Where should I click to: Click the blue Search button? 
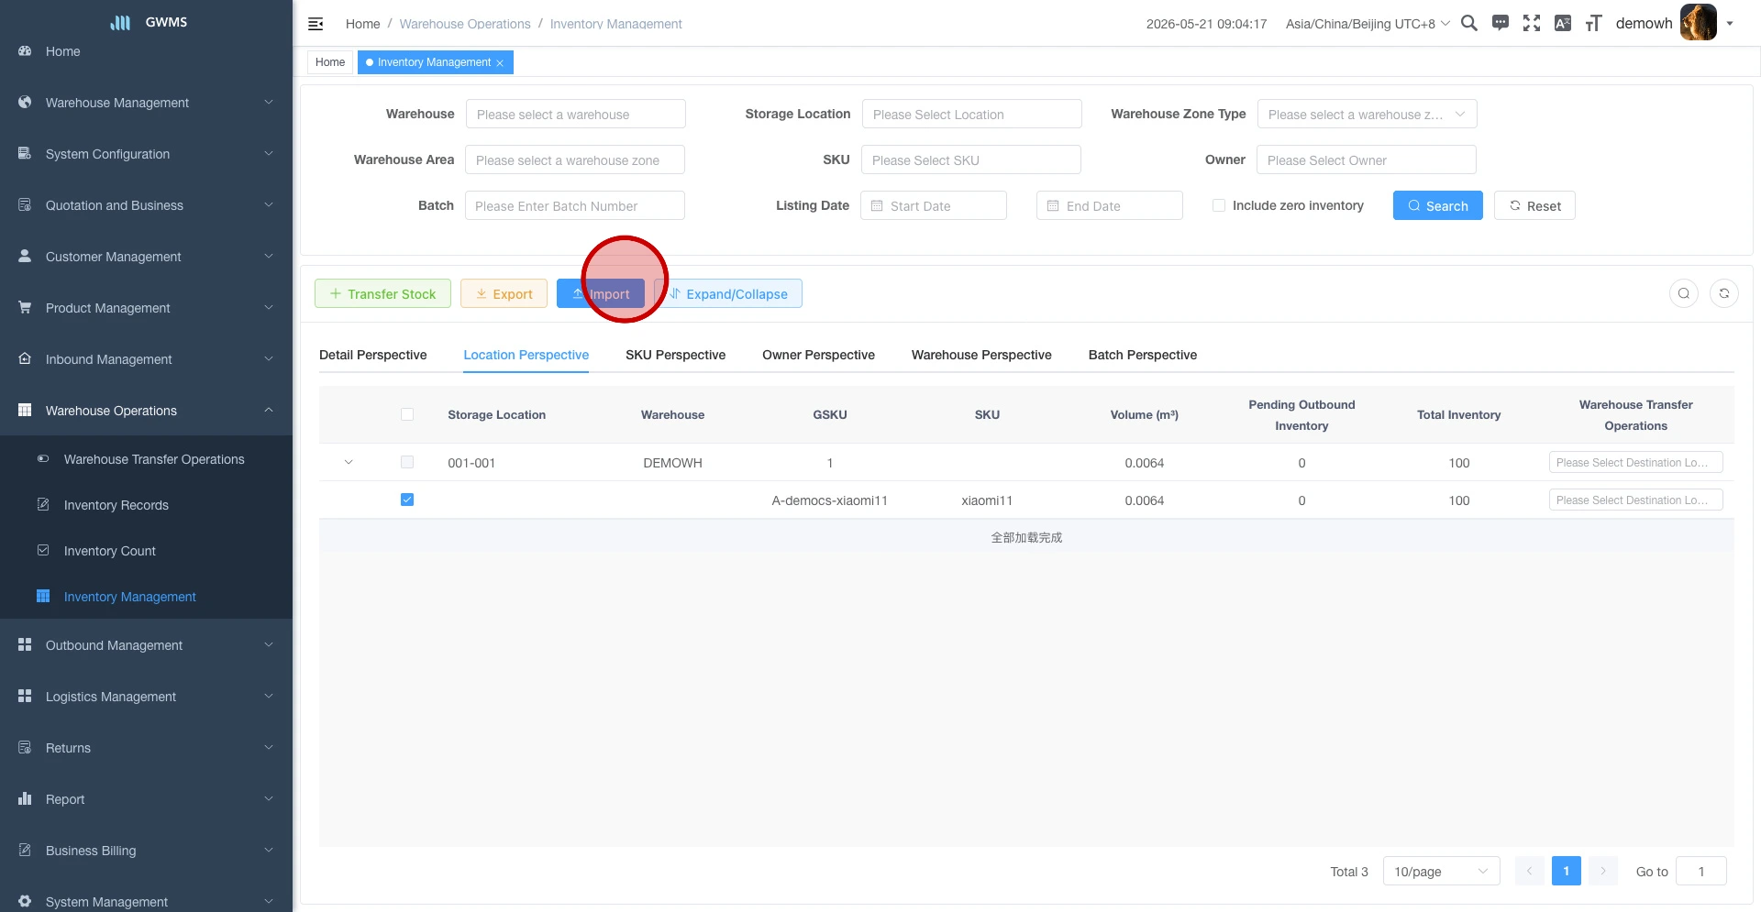point(1437,205)
